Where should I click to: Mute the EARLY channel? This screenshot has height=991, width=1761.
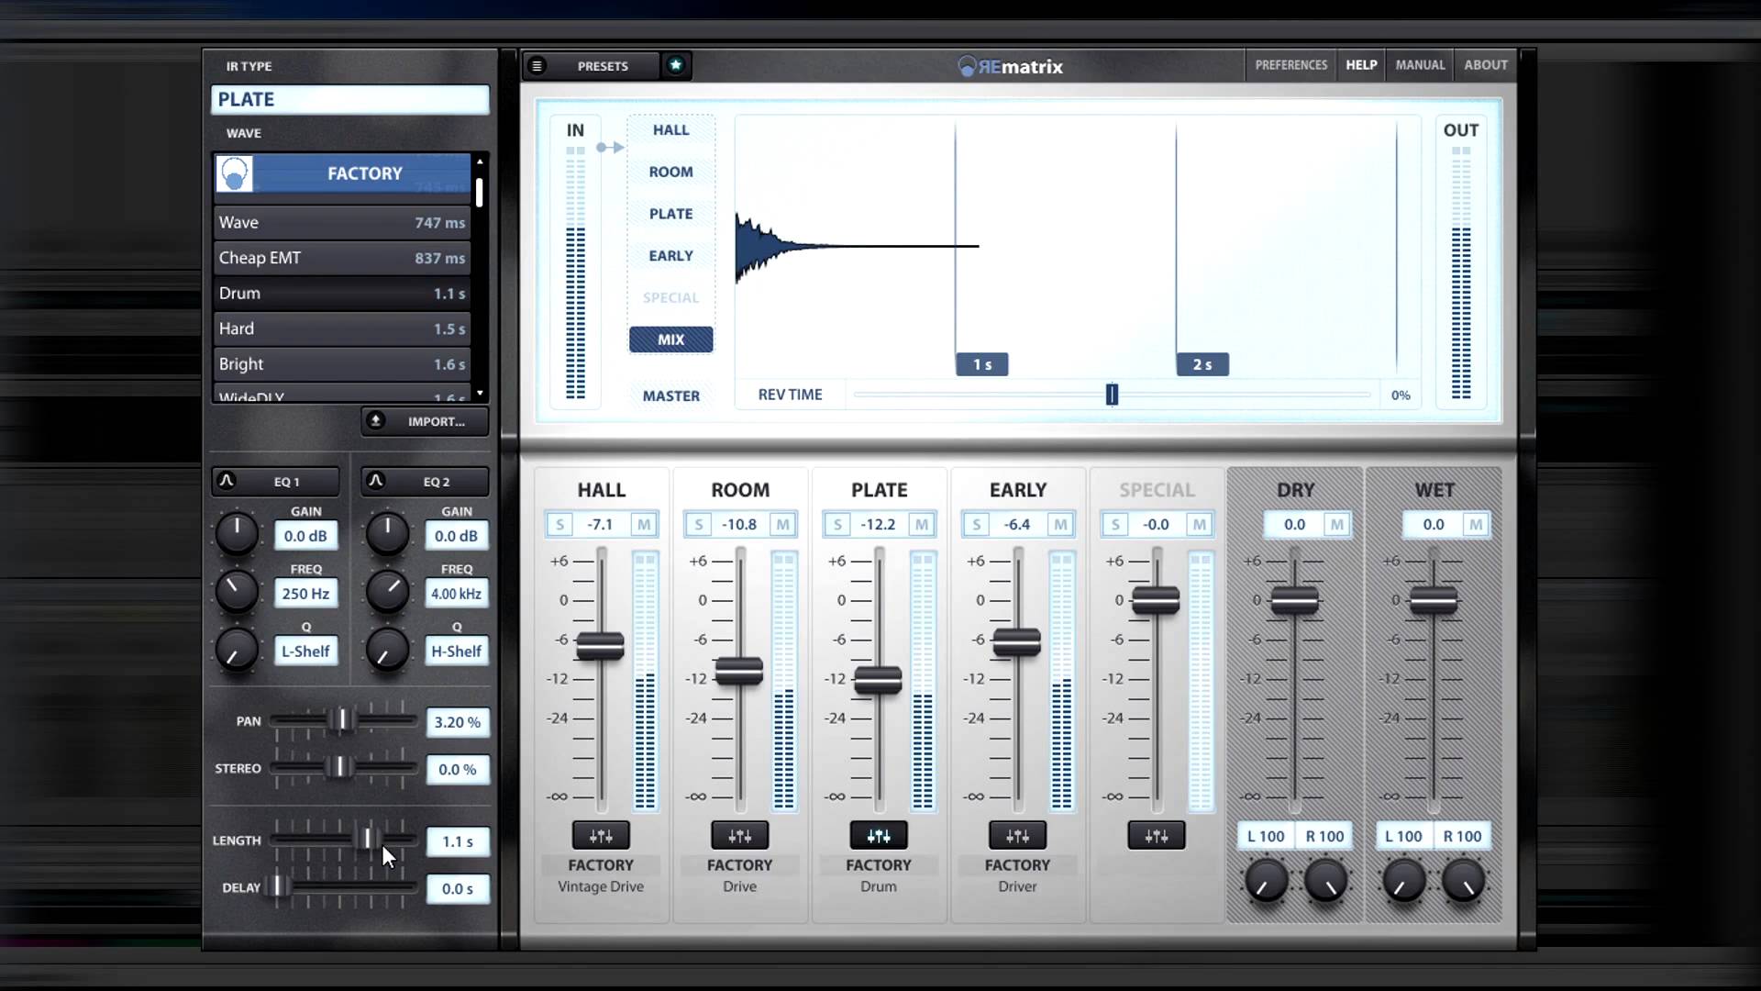point(1060,524)
